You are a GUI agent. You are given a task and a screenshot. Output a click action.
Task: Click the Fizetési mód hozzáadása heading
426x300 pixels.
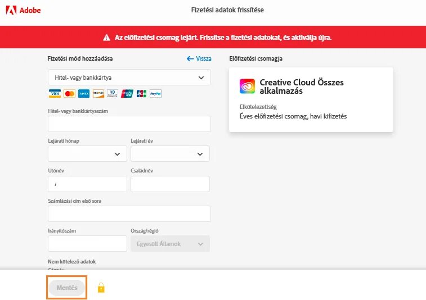pos(80,58)
